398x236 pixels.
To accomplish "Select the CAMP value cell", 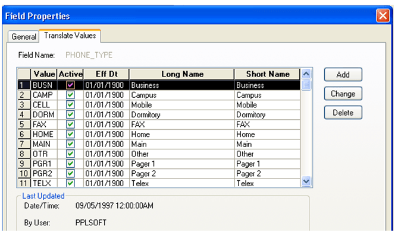I will 44,95.
